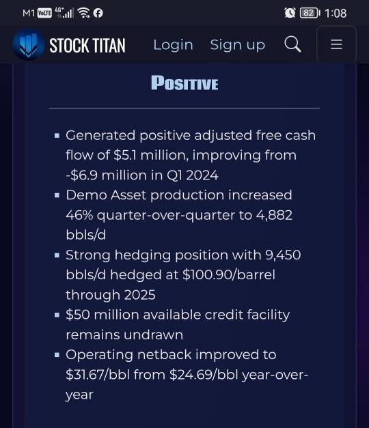Tap the 4G signal strength icon
The width and height of the screenshot is (369, 428).
(x=64, y=12)
